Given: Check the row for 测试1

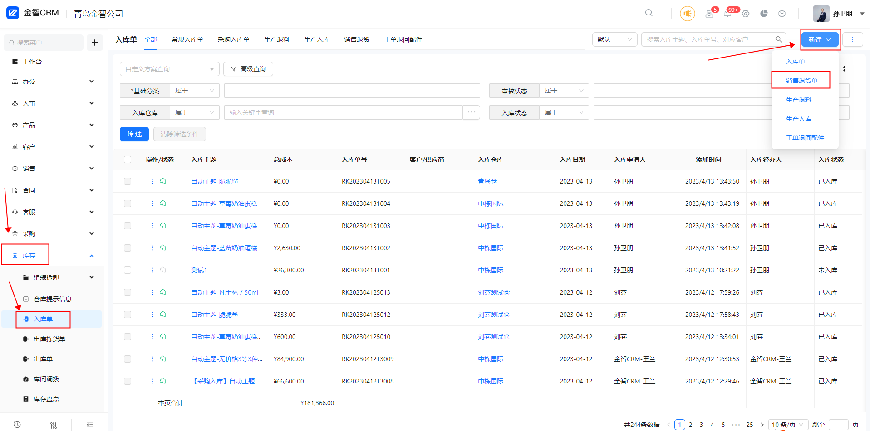Looking at the screenshot, I should (x=128, y=270).
